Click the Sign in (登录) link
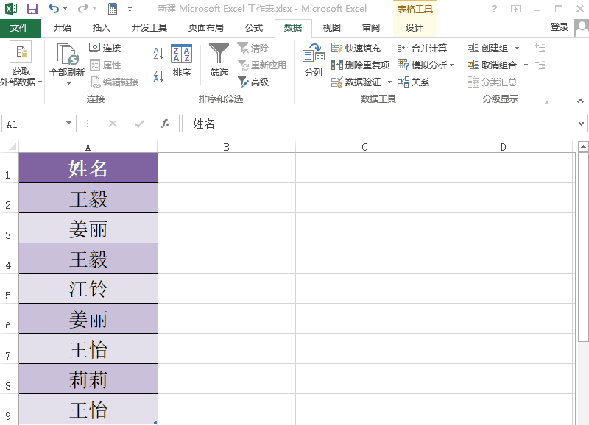Image resolution: width=589 pixels, height=425 pixels. pyautogui.click(x=560, y=27)
